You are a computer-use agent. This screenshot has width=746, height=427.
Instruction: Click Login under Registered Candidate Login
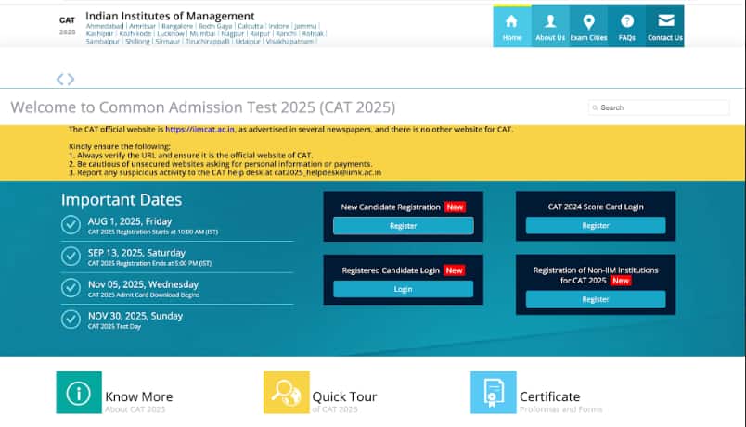point(404,289)
